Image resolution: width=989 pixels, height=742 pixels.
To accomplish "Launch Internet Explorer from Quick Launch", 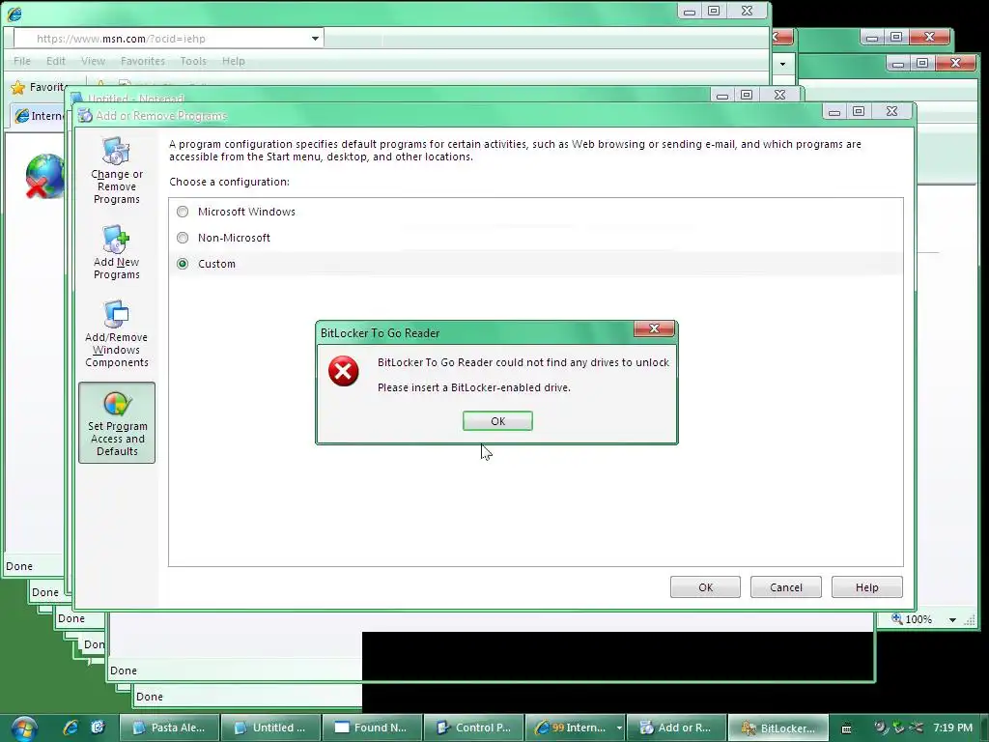I will 71,728.
